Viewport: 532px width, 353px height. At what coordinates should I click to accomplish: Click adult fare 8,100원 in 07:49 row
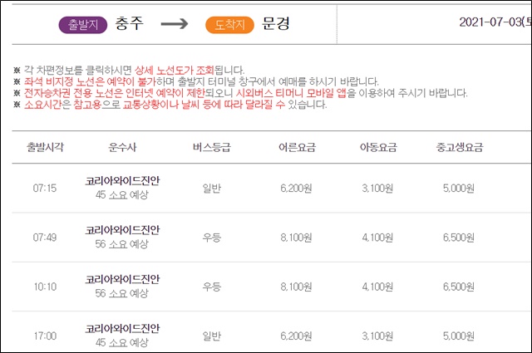(x=296, y=237)
